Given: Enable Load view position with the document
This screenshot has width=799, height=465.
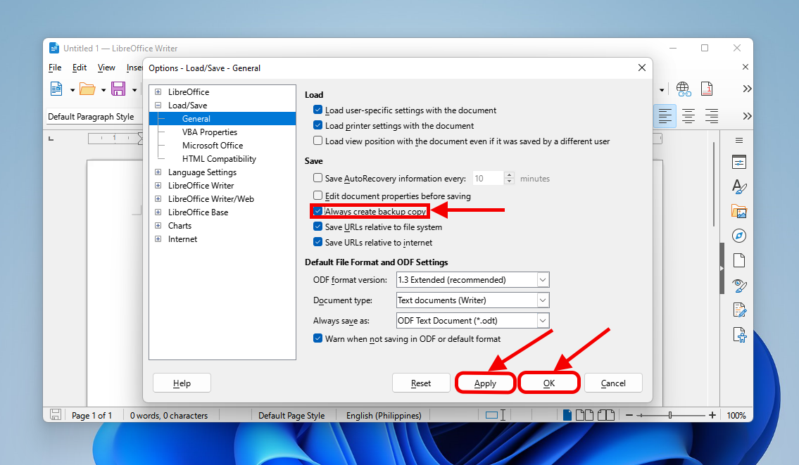Looking at the screenshot, I should coord(318,140).
